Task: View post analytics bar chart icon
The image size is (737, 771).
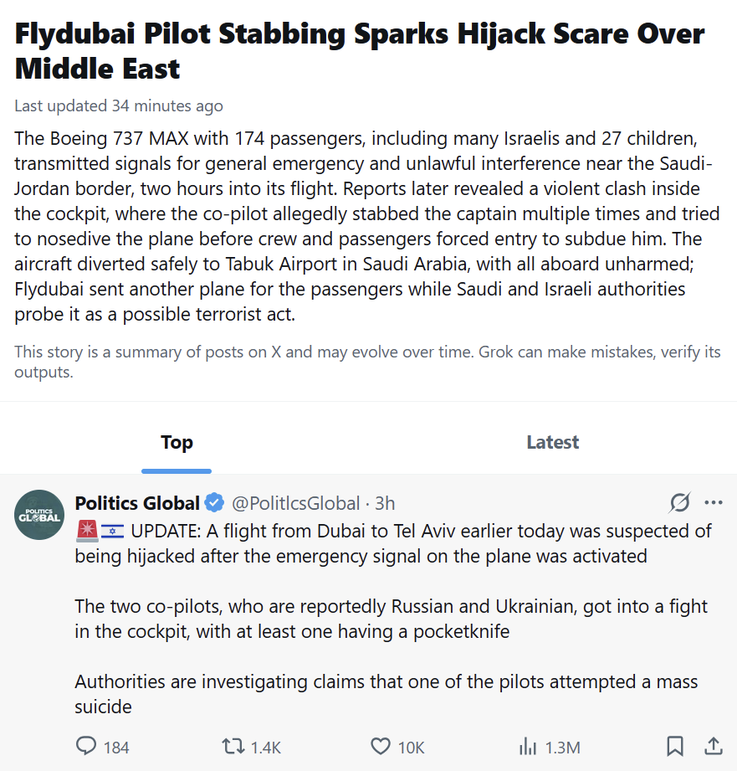Action: [528, 747]
